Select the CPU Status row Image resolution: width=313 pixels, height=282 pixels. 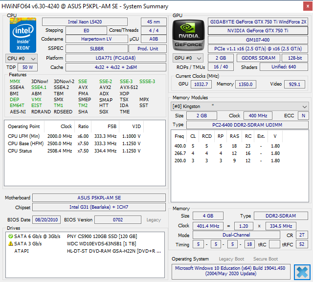(x=74, y=151)
